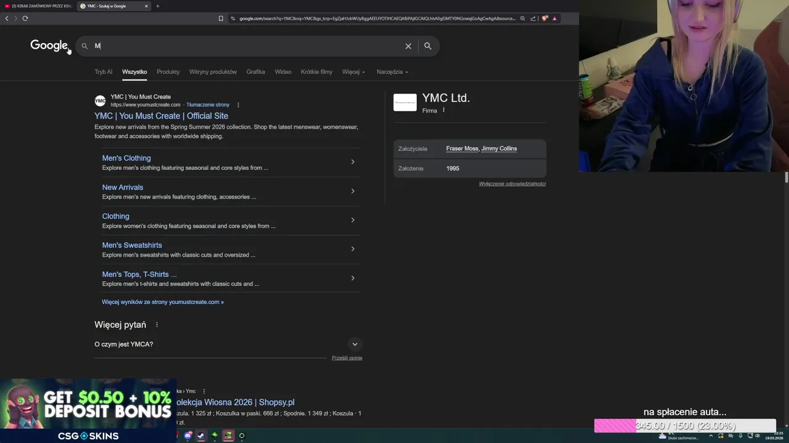Open the Brave Rewards triangle icon

555,18
